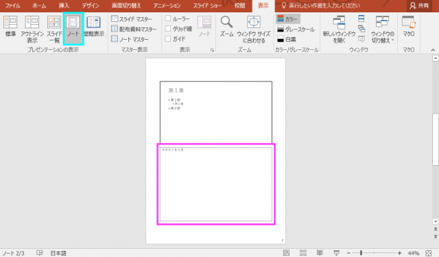The image size is (439, 257).
Task: Go to previous page using double-up arrow
Action: (436, 229)
